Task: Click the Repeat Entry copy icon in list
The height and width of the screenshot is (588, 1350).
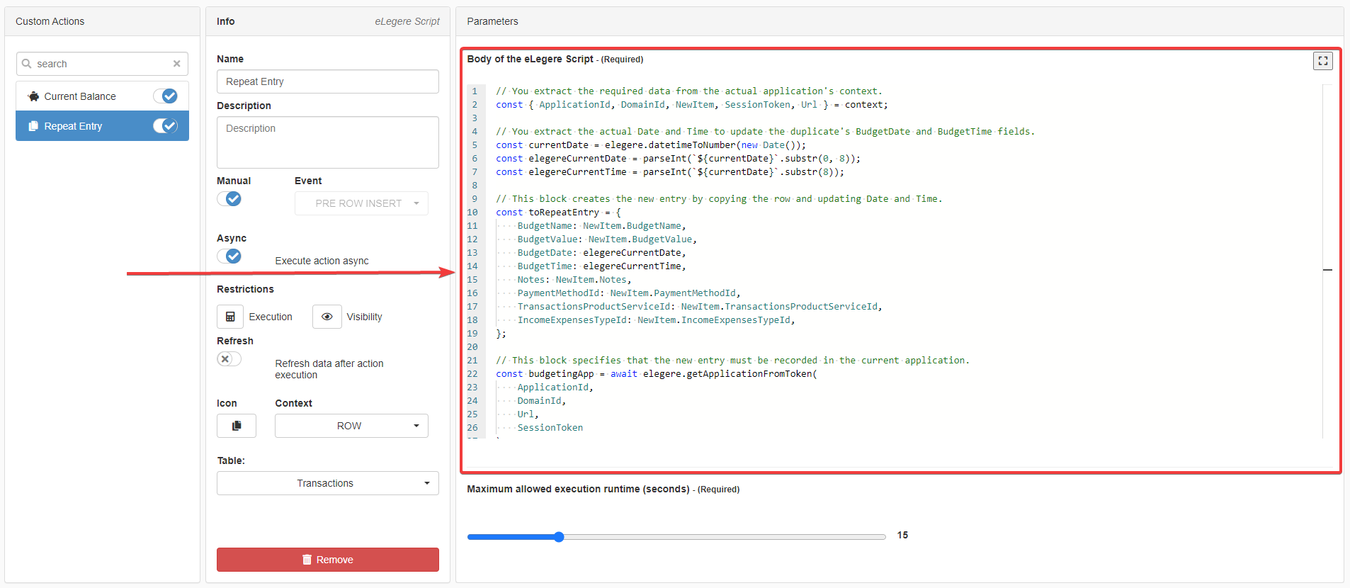Action: [x=33, y=126]
